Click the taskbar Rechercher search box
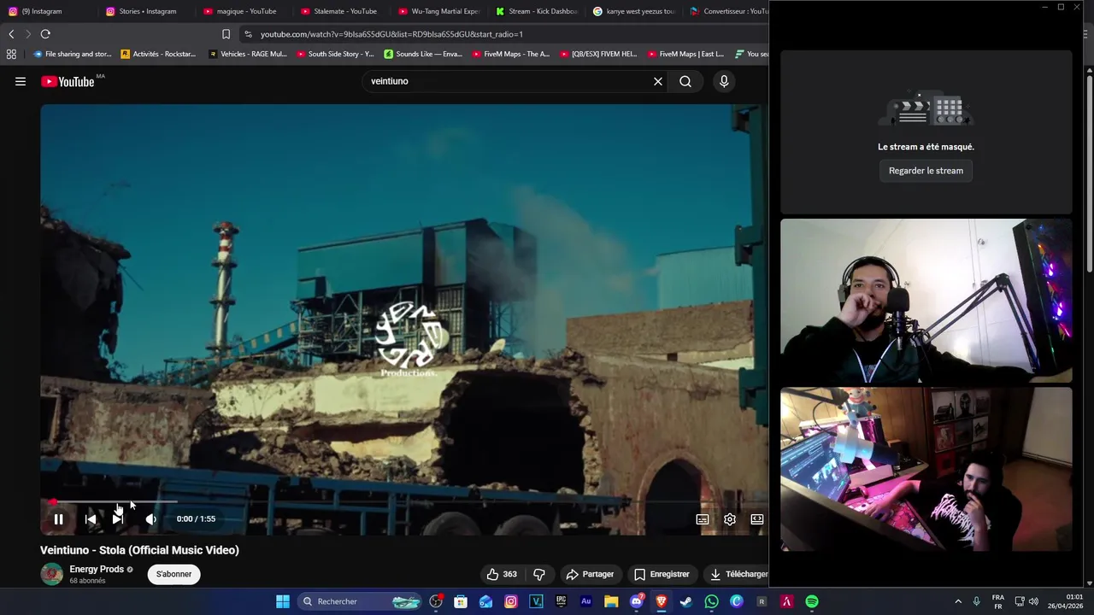Screen dimensions: 1094x615 [361, 601]
